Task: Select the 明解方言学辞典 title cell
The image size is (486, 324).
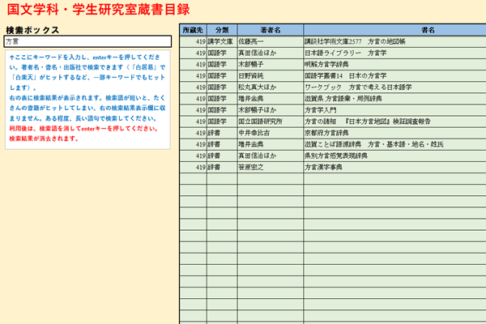Action: click(x=394, y=64)
